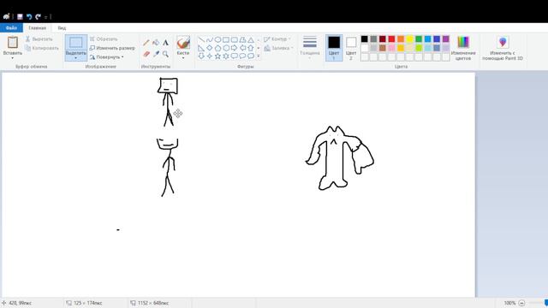548x308 pixels.
Task: Open the Outline (Контур) dropdown
Action: pos(277,39)
